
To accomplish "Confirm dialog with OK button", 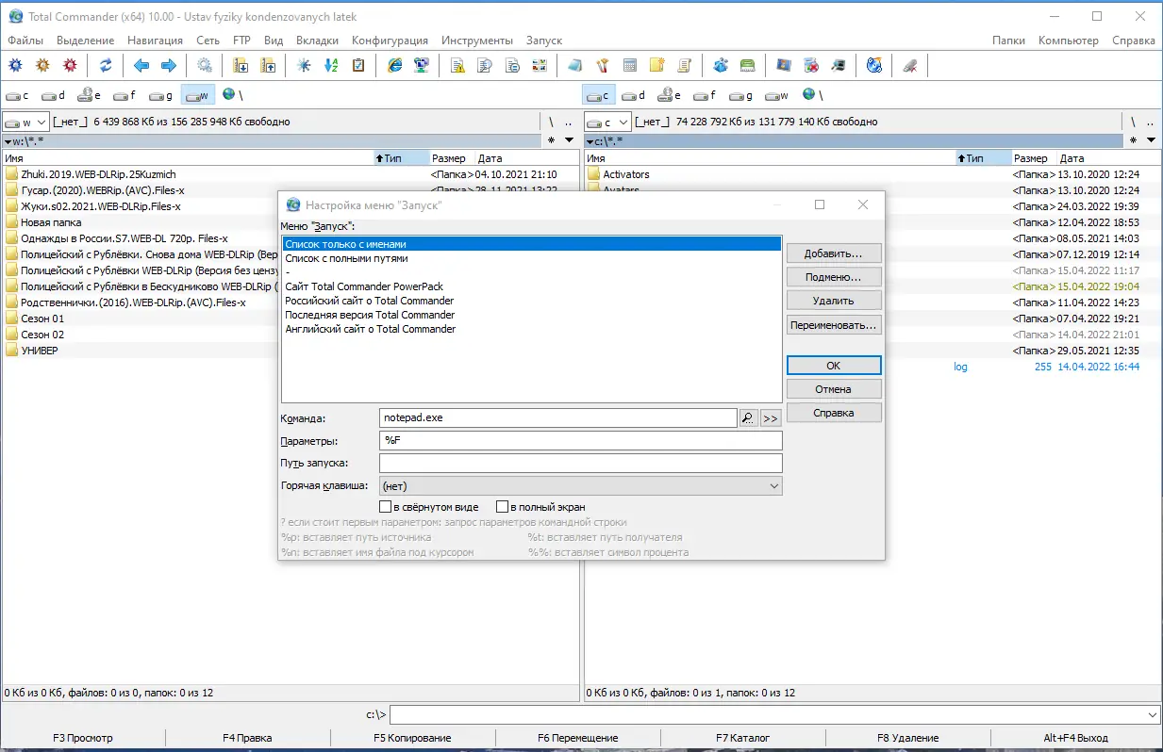I will 834,366.
